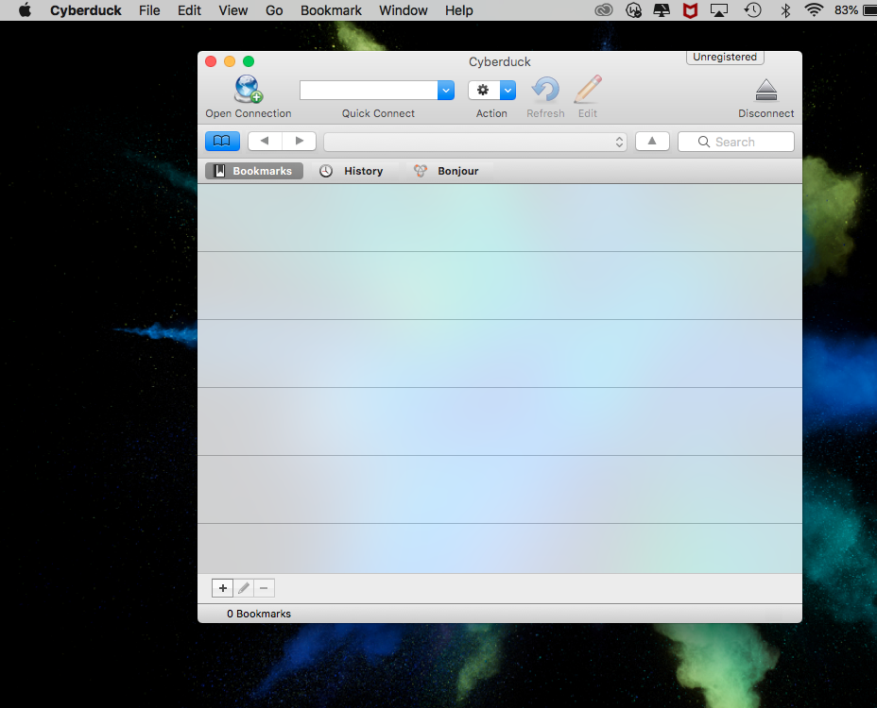Viewport: 877px width, 708px height.
Task: Open the View menu
Action: tap(233, 10)
